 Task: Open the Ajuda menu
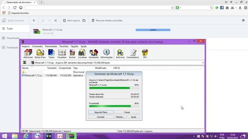click(x=84, y=46)
